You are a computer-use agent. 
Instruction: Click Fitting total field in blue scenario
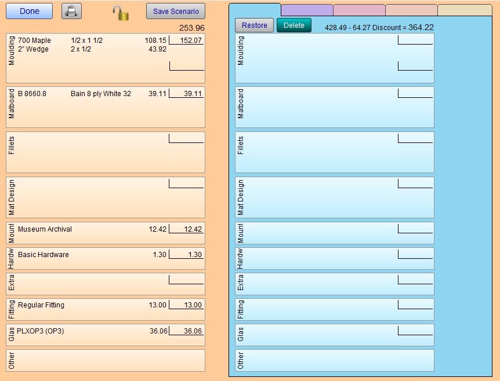415,305
